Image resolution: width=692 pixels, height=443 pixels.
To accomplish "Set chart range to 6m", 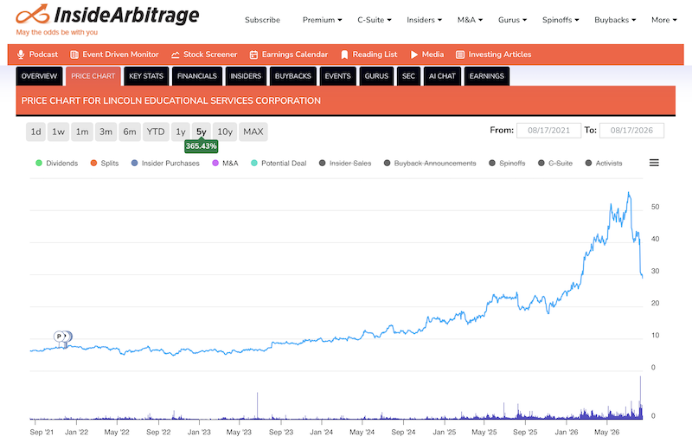I will click(130, 132).
